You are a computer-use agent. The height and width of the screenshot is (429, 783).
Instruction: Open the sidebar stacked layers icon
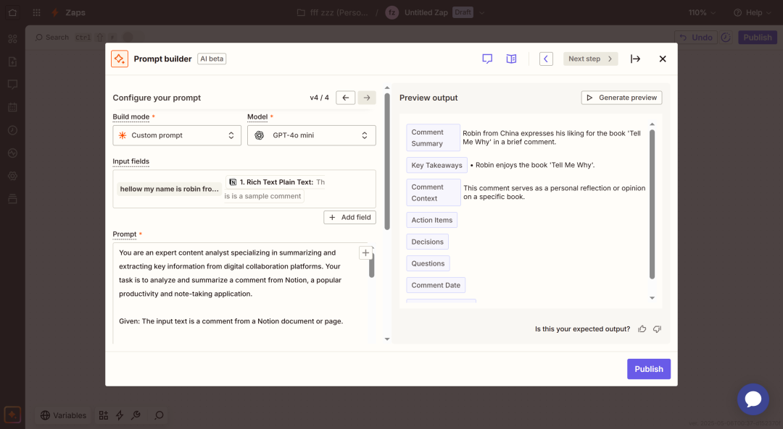point(12,199)
